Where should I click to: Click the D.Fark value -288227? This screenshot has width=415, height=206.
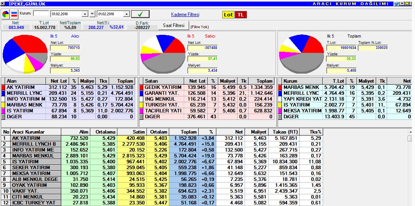(x=142, y=27)
